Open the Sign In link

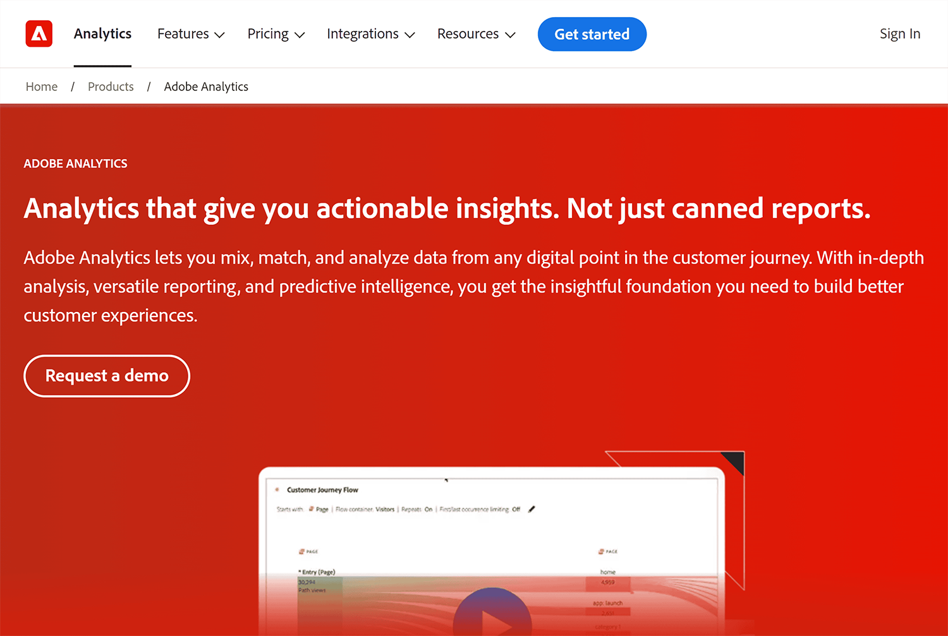900,34
